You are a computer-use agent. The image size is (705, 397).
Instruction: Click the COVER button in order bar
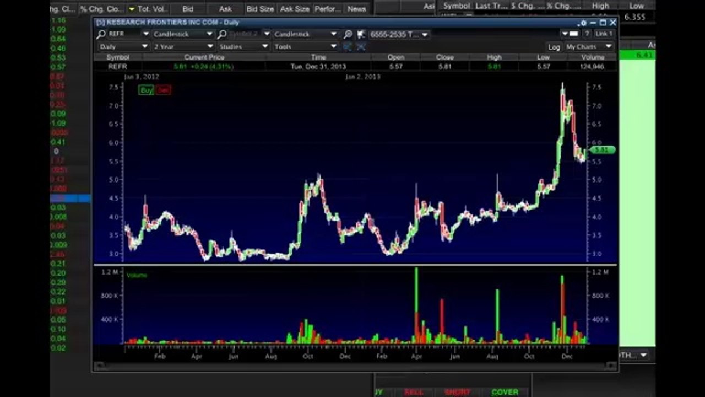pyautogui.click(x=505, y=392)
